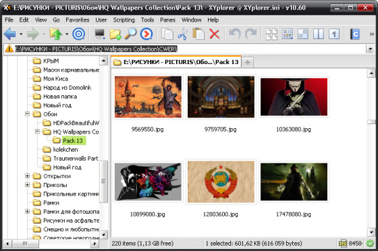Image resolution: width=378 pixels, height=251 pixels.
Task: Open the up-folder dropdown arrow
Action: [x=67, y=34]
